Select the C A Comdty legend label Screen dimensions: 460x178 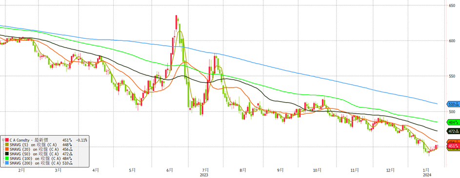pos(29,140)
